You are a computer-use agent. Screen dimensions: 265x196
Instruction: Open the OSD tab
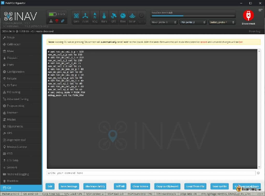[21, 154]
